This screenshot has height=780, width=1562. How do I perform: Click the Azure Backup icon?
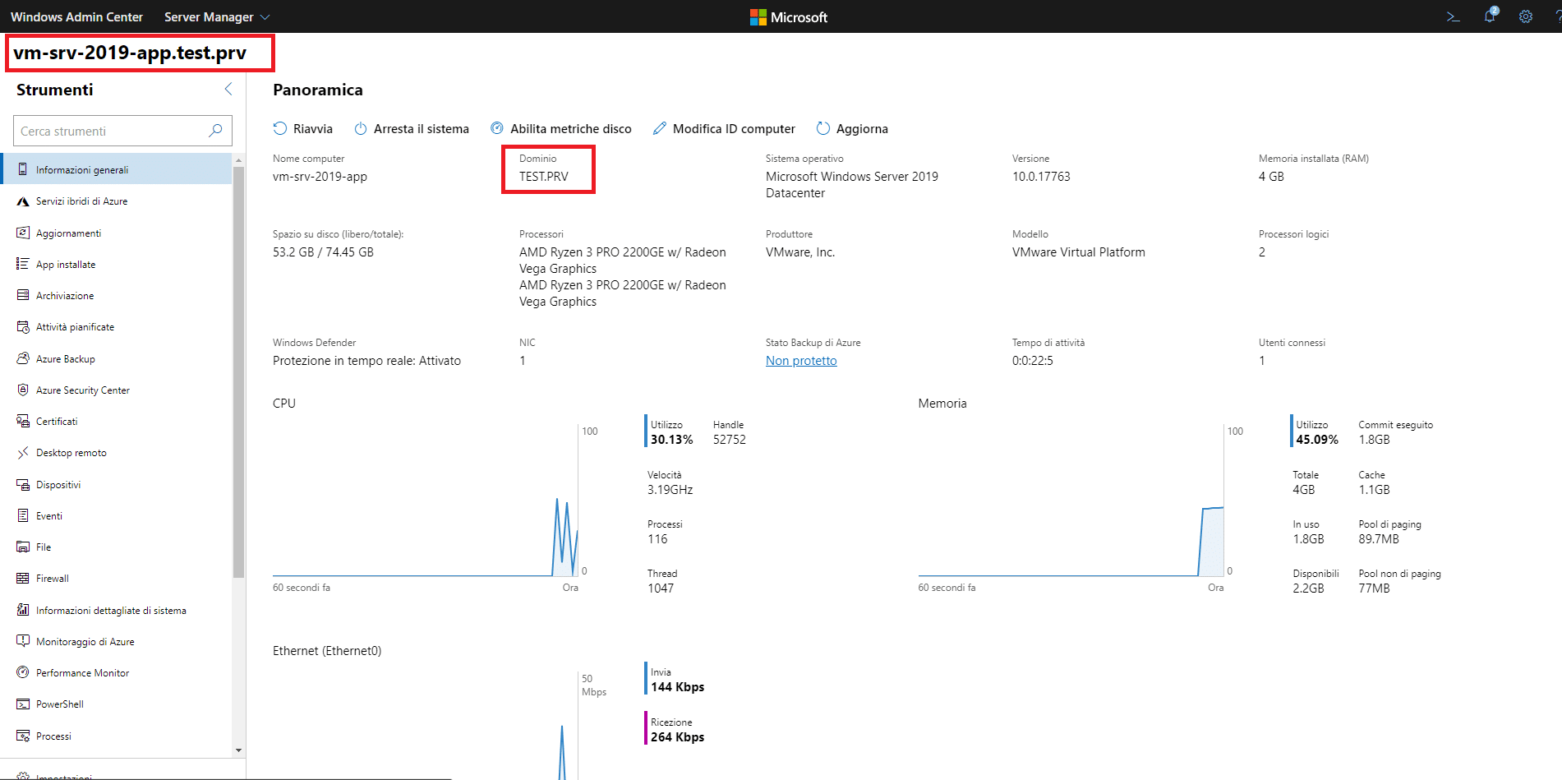coord(23,358)
